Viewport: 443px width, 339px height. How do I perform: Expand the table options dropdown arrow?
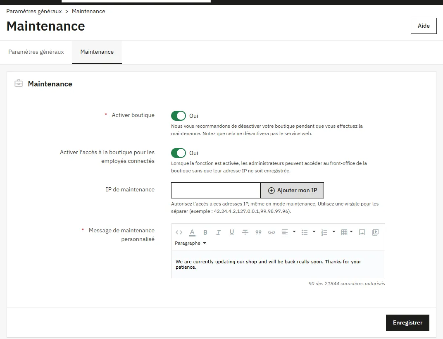tap(351, 232)
